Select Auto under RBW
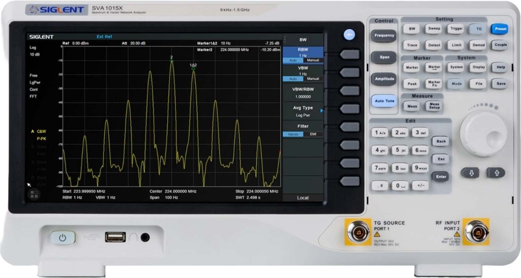The image size is (521, 278). coord(293,60)
